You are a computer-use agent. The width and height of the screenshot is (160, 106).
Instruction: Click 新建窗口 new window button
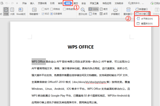(x=142, y=9)
